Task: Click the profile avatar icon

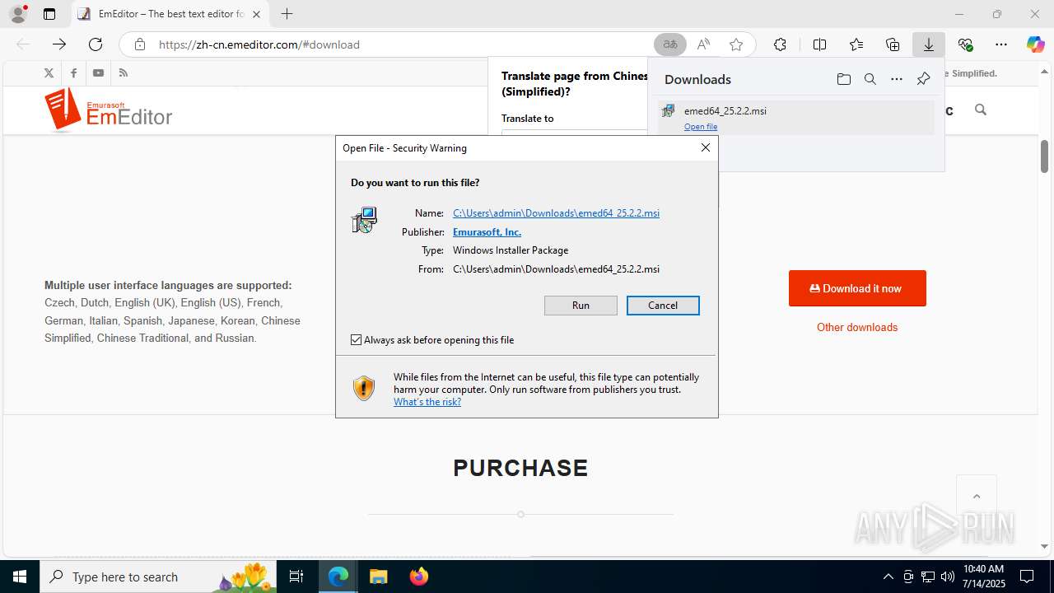Action: point(18,14)
